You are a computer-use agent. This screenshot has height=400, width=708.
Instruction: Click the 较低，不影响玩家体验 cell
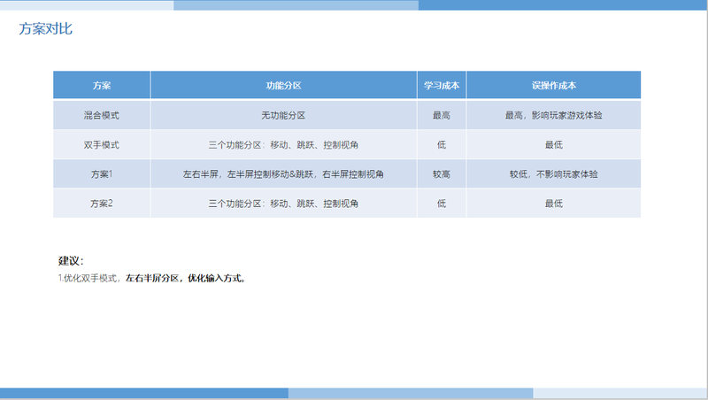[554, 173]
